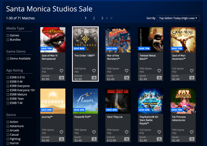Image resolution: width=207 pixels, height=146 pixels.
Task: Open the Top Sellers Today sort dropdown
Action: pyautogui.click(x=178, y=18)
